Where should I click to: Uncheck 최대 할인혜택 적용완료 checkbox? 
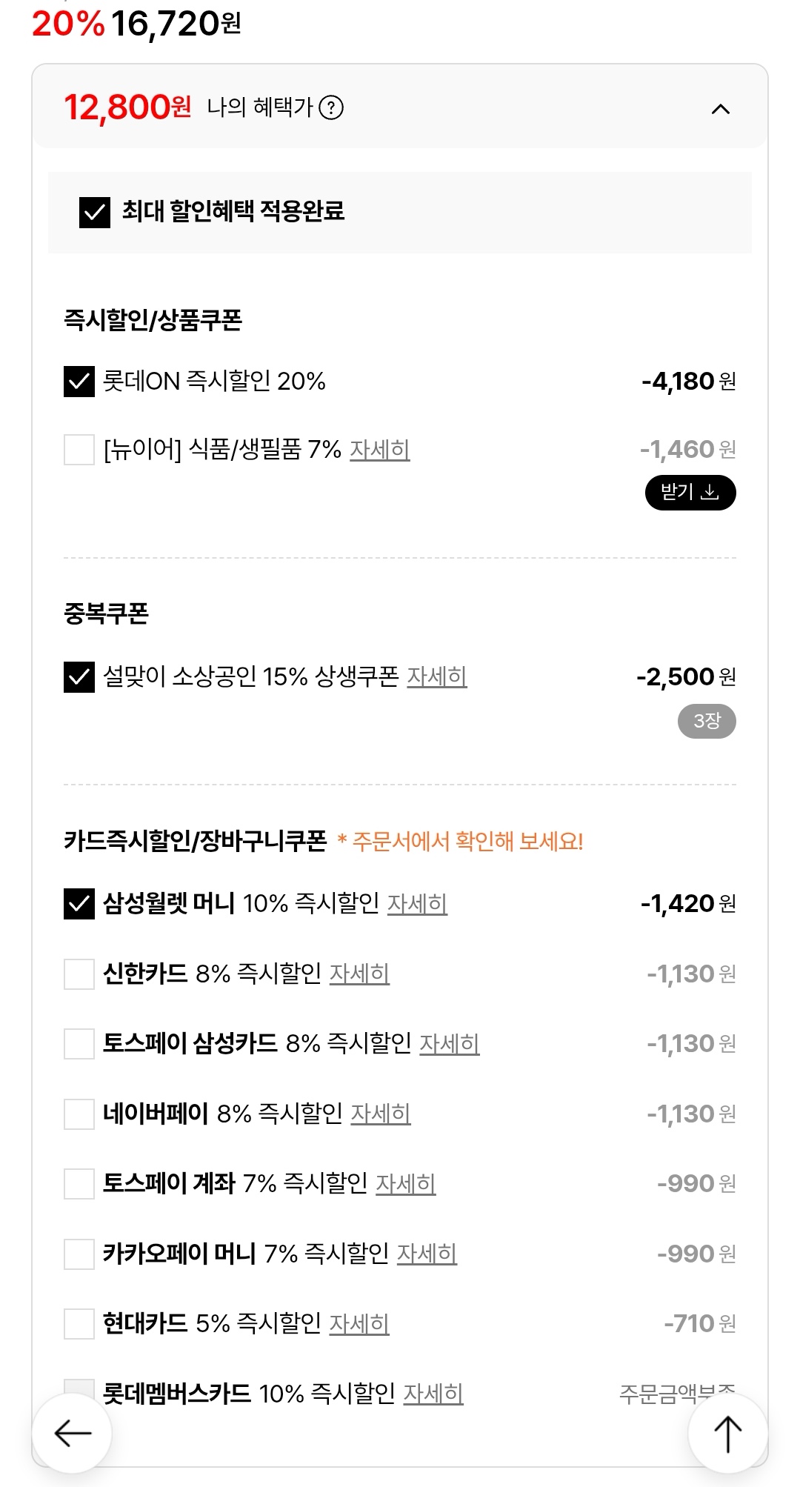coord(95,213)
